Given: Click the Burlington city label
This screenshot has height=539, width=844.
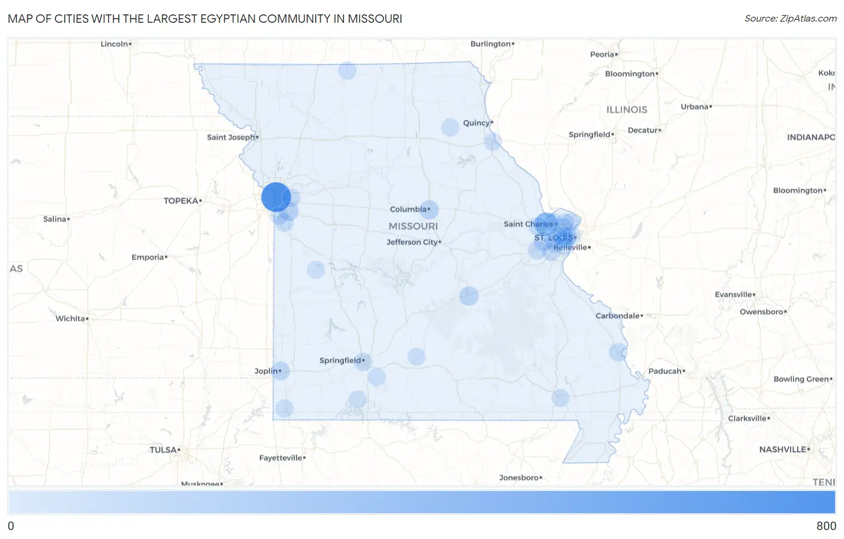Looking at the screenshot, I should [x=492, y=44].
